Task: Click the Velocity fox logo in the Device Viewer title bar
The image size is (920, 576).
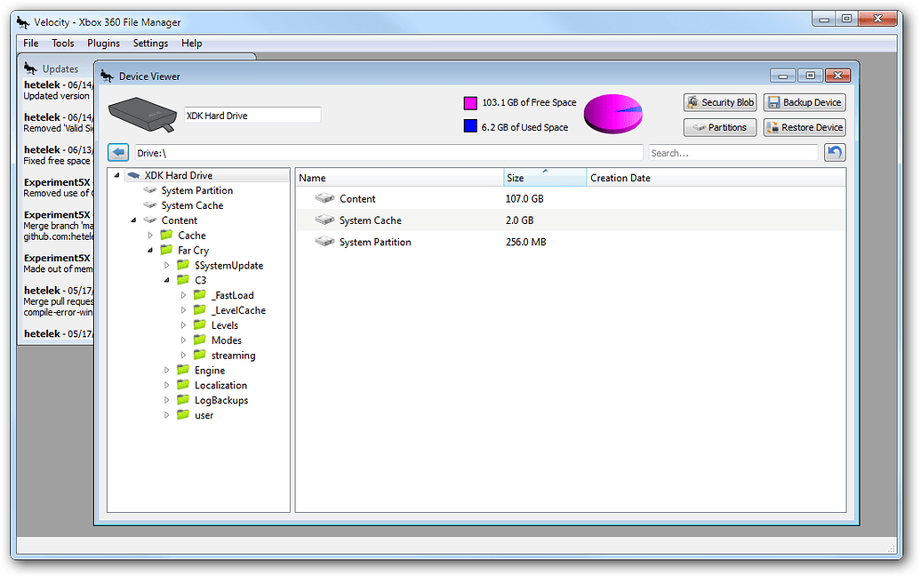Action: click(107, 75)
